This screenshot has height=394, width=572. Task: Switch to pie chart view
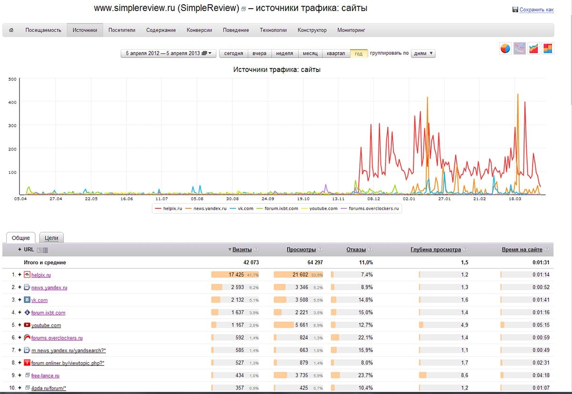[505, 48]
